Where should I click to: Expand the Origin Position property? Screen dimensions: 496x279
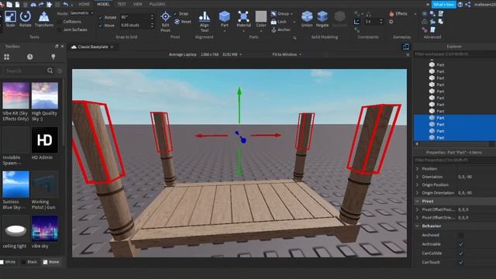pyautogui.click(x=417, y=184)
